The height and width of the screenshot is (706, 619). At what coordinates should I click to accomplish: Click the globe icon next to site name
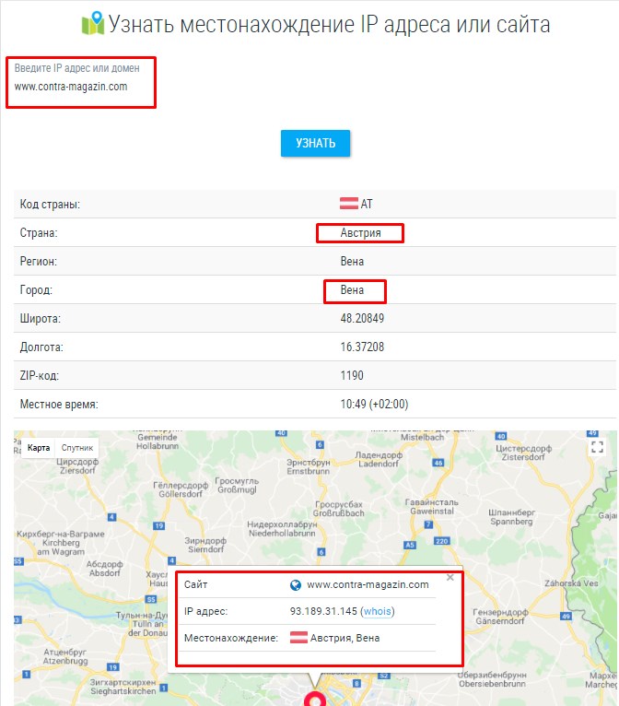pos(296,585)
